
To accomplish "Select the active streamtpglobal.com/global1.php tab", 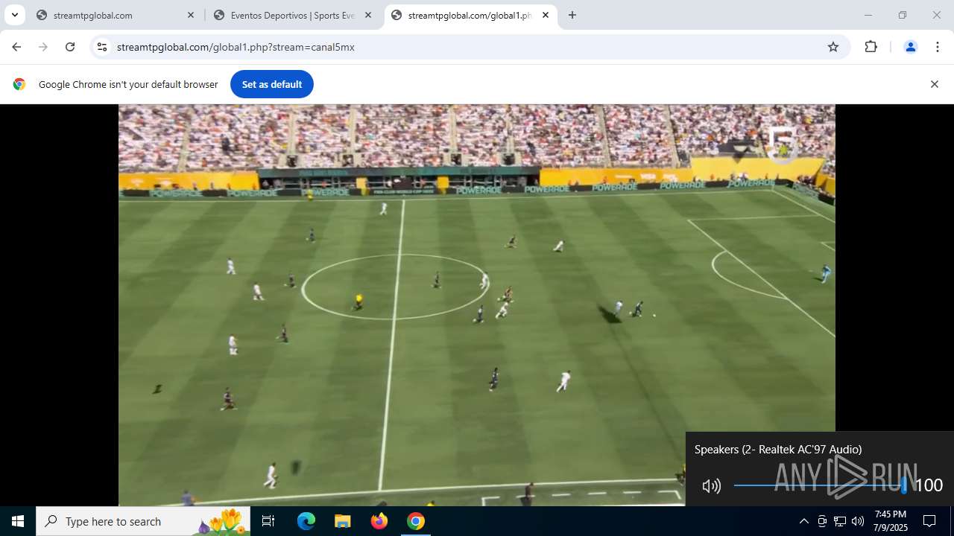I will click(470, 15).
